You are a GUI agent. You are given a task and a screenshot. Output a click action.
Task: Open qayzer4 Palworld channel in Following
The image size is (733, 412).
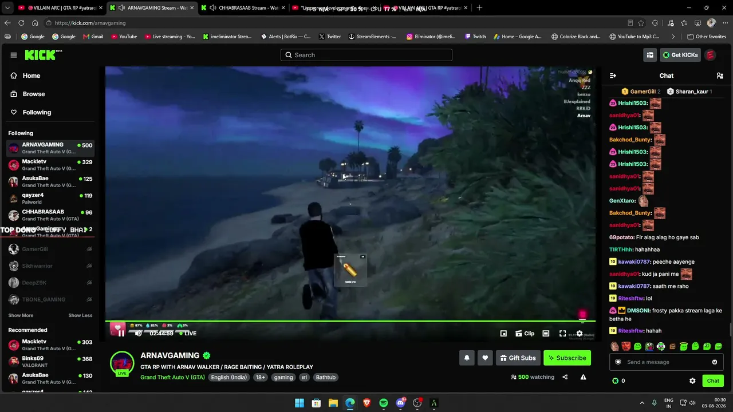point(50,199)
